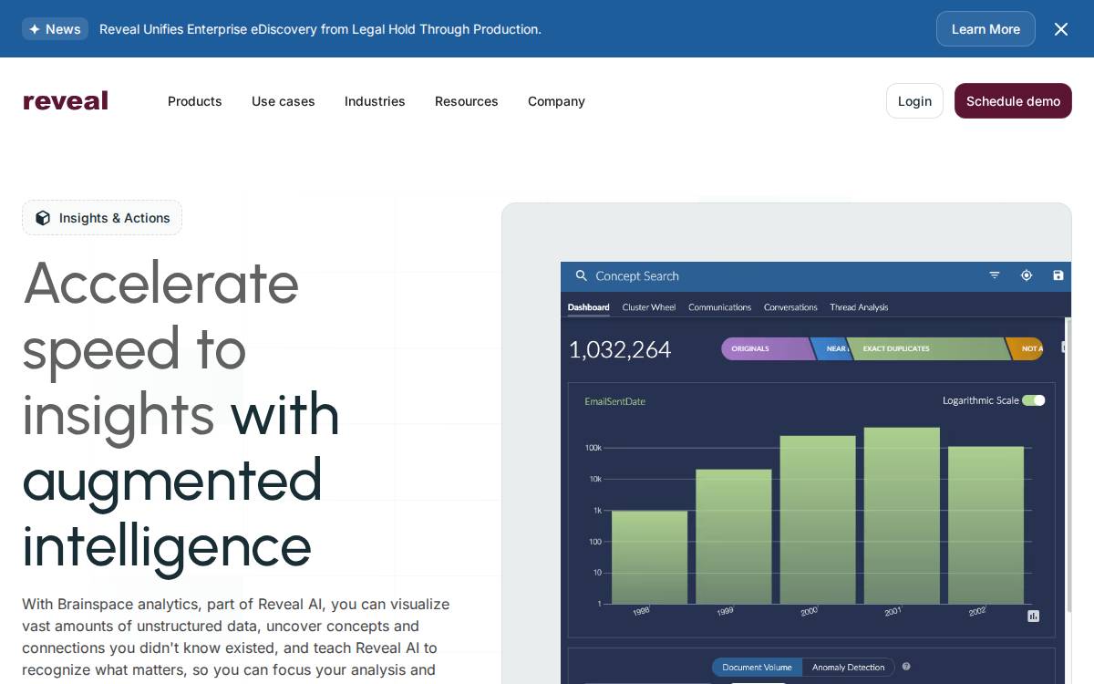This screenshot has width=1094, height=684.
Task: Click the Schedule demo button
Action: 1013,101
